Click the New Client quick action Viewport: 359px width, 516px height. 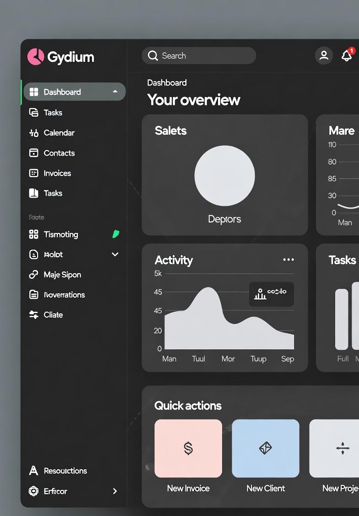point(266,449)
